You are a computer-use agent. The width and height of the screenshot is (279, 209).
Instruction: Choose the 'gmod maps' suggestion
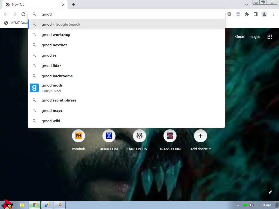pyautogui.click(x=126, y=110)
